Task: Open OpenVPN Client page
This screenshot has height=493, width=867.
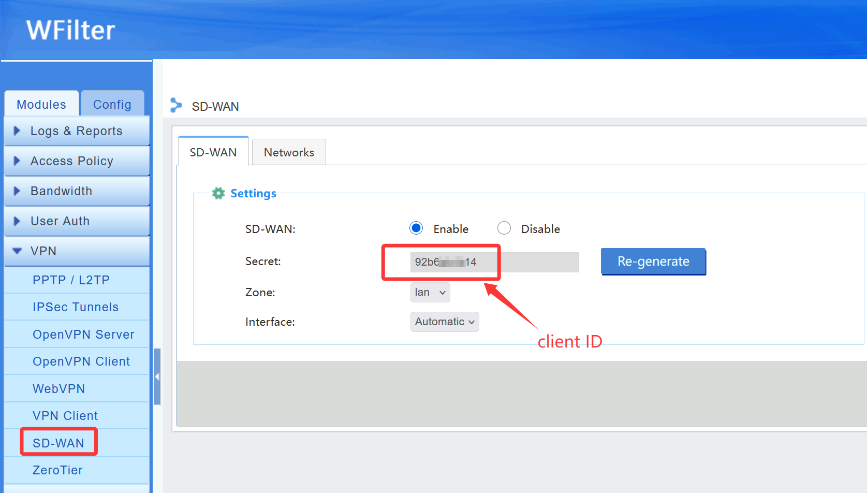Action: [x=77, y=361]
